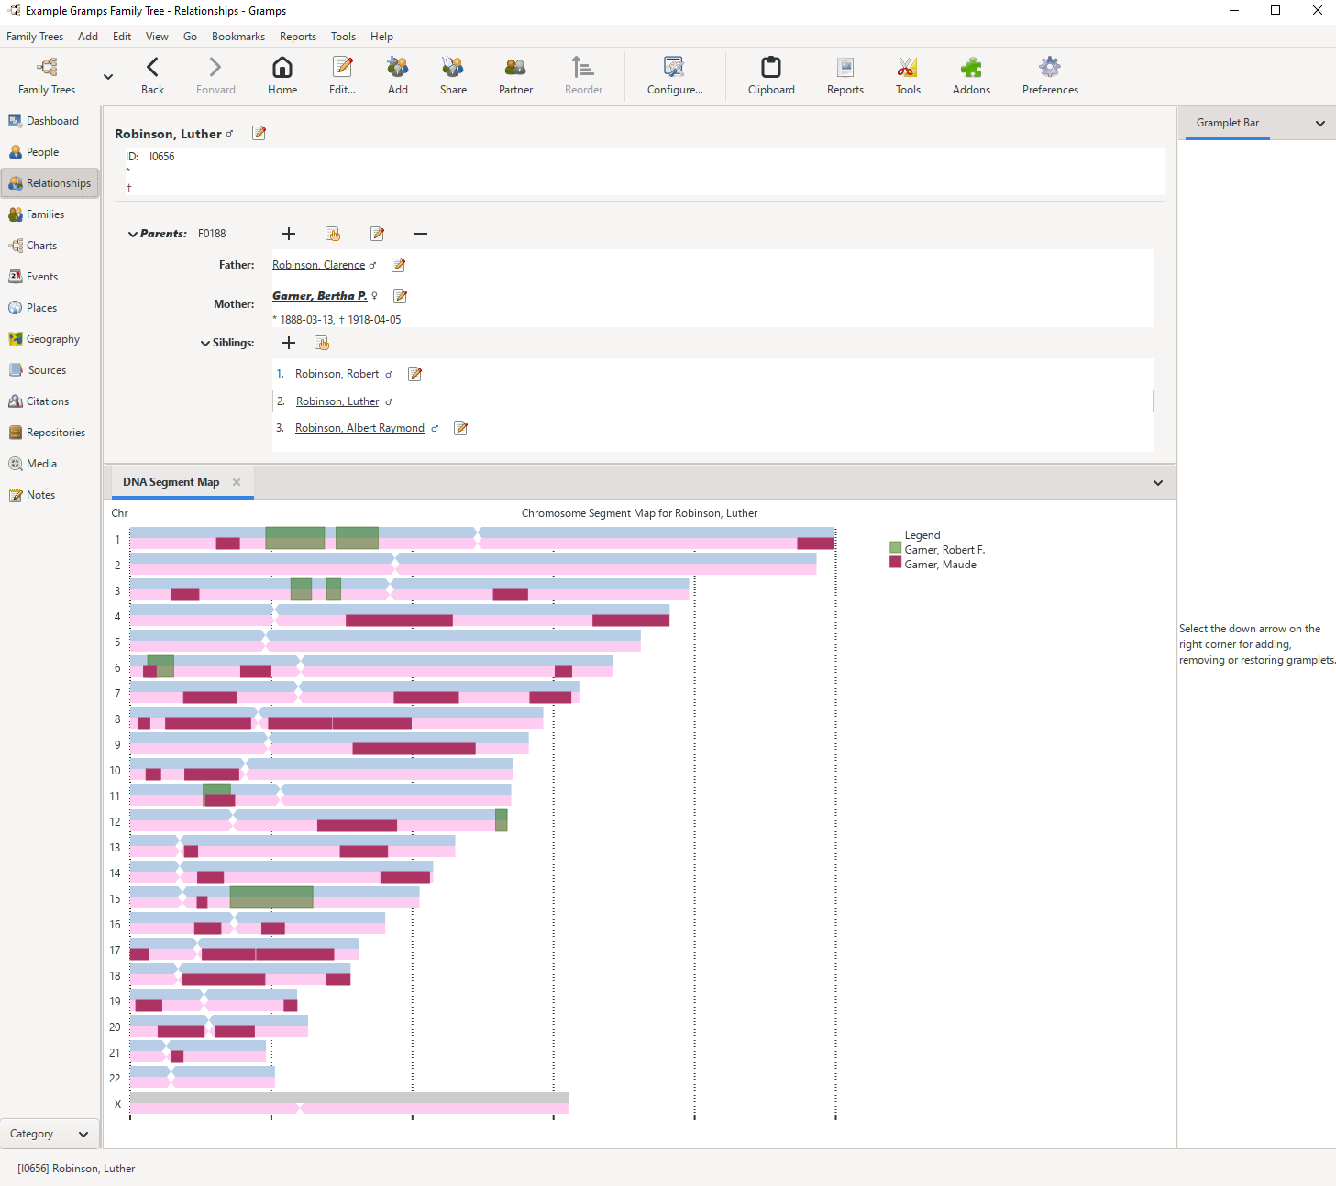Select the DNA Segment Map tab
Image resolution: width=1336 pixels, height=1186 pixels.
point(171,482)
